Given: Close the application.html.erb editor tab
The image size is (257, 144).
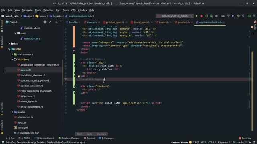Looking at the screenshot, I should 224,22.
